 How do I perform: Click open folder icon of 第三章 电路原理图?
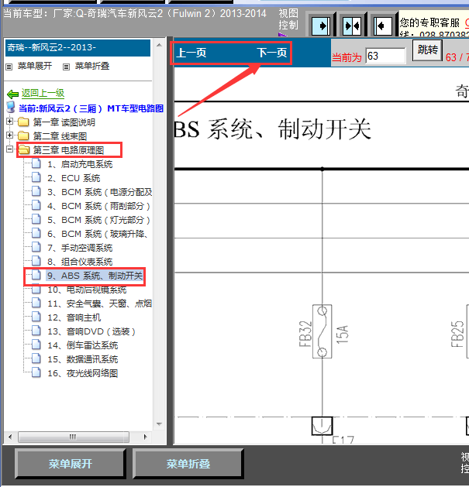pos(23,150)
